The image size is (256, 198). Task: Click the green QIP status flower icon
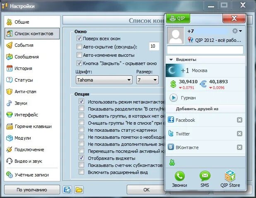[172, 162]
